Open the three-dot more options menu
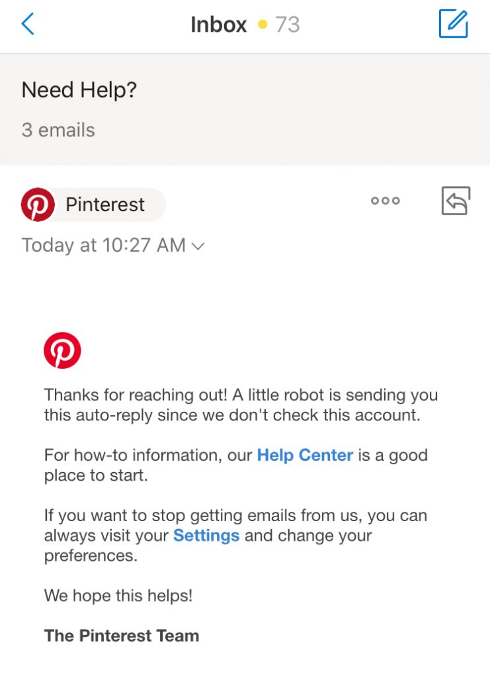Viewport: 490px width, 678px height. point(385,201)
